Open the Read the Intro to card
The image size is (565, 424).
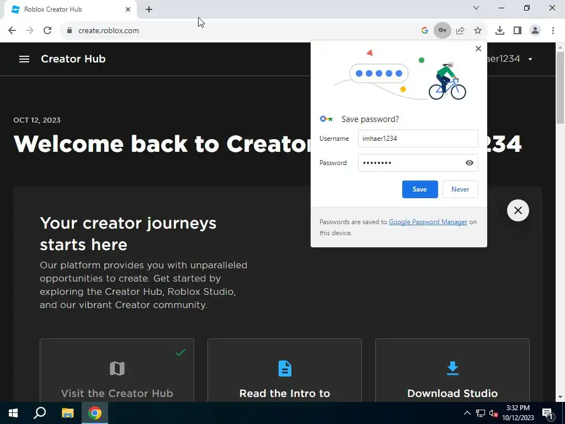click(x=285, y=370)
